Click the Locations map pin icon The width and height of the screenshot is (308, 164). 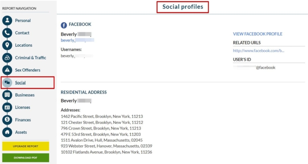[7, 45]
